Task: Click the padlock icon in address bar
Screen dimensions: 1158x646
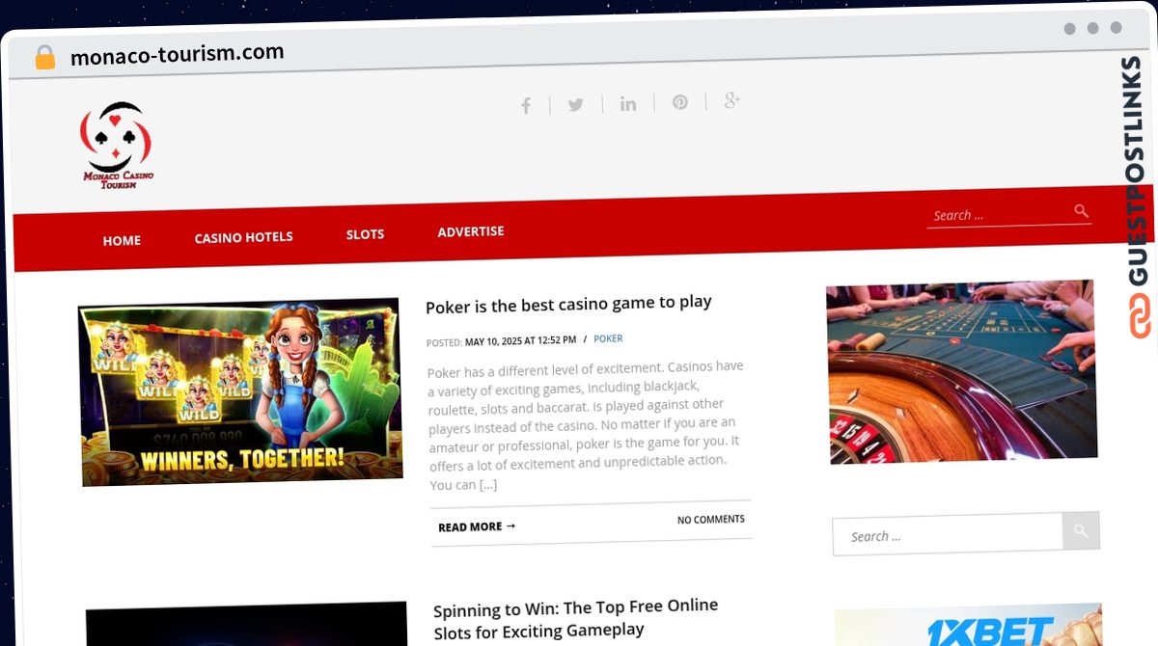Action: [x=44, y=57]
